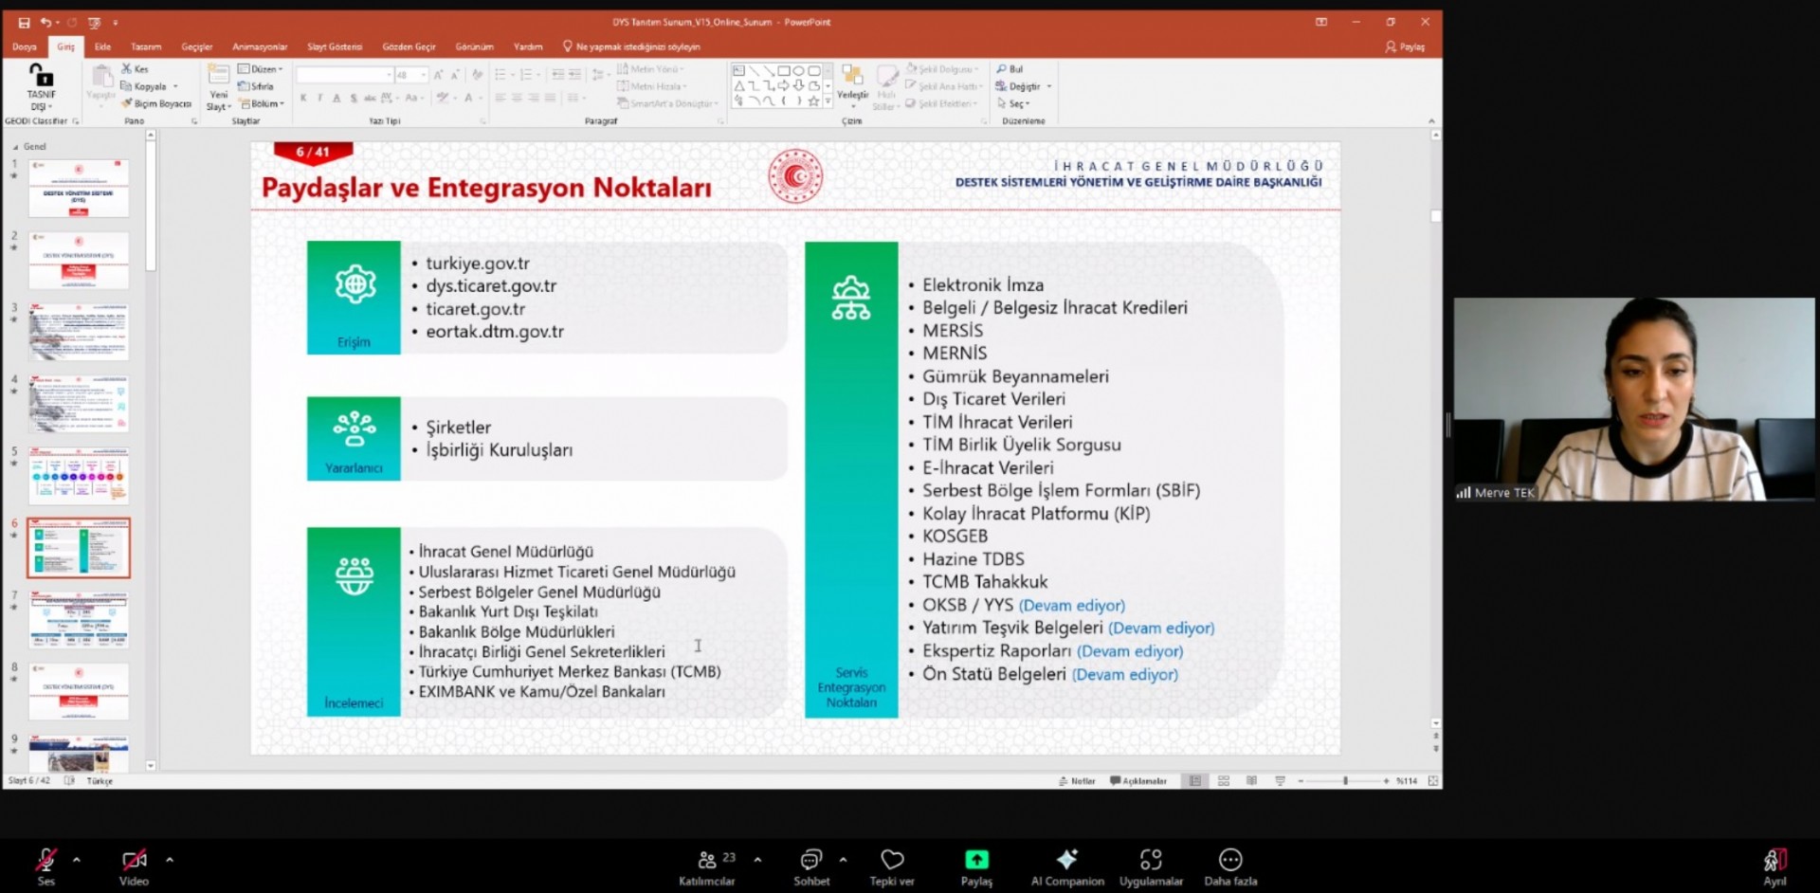The height and width of the screenshot is (893, 1820).
Task: Click the zoom in plus button
Action: [x=1386, y=781]
